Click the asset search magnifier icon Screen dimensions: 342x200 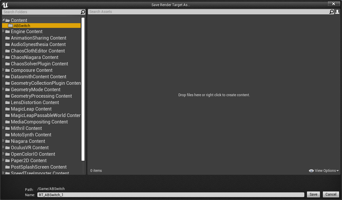pos(332,12)
